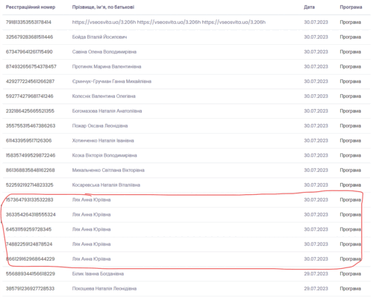373x298 pixels.
Task: Open Програма link for registration number starting 3633
Action: 351,214
